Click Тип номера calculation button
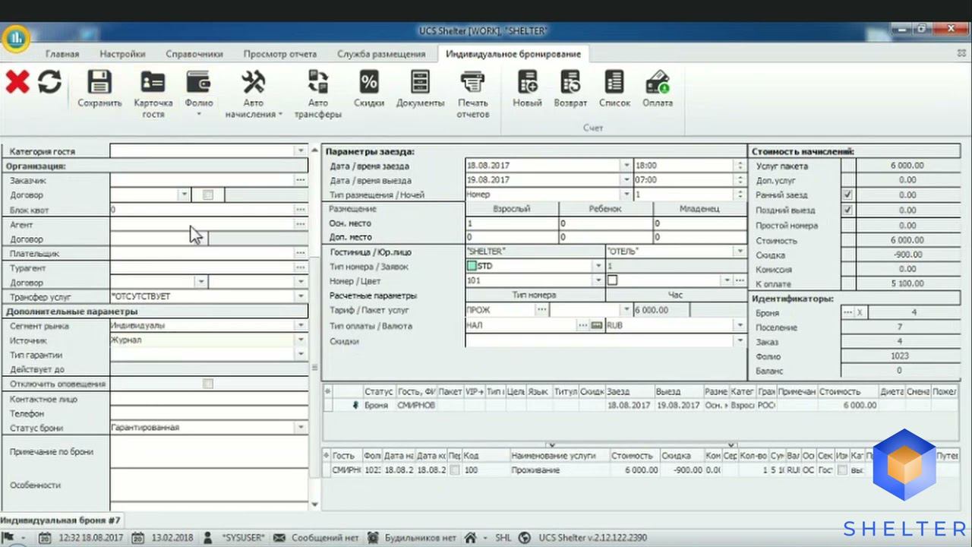The width and height of the screenshot is (972, 547). tap(534, 295)
